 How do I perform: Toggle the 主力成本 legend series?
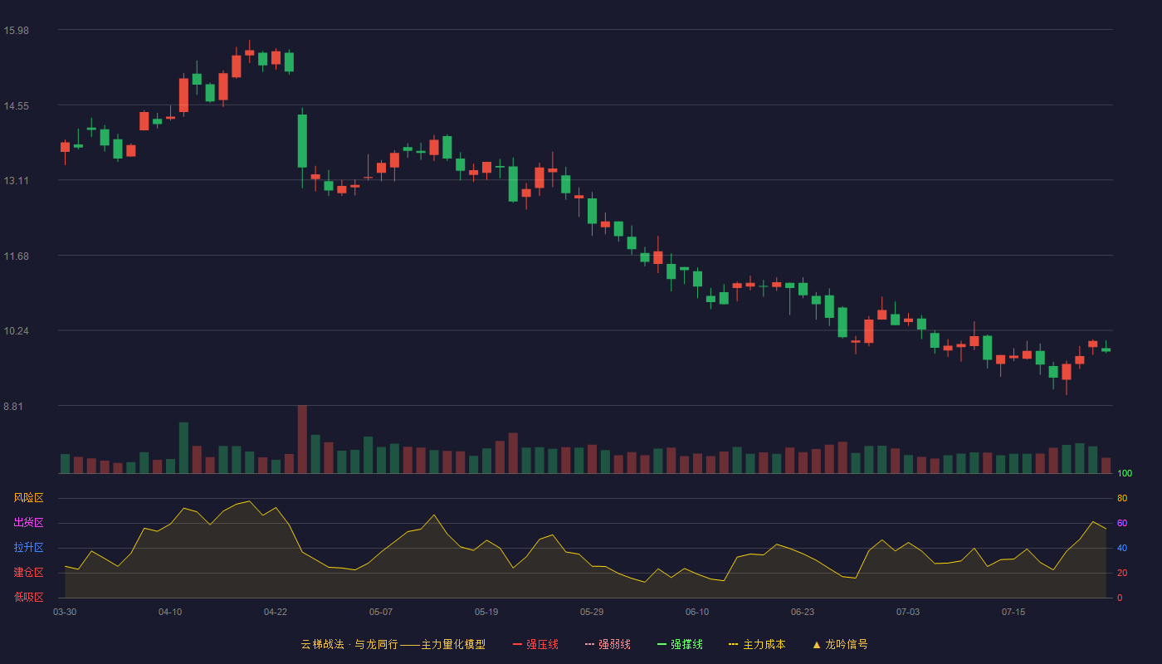click(x=757, y=644)
